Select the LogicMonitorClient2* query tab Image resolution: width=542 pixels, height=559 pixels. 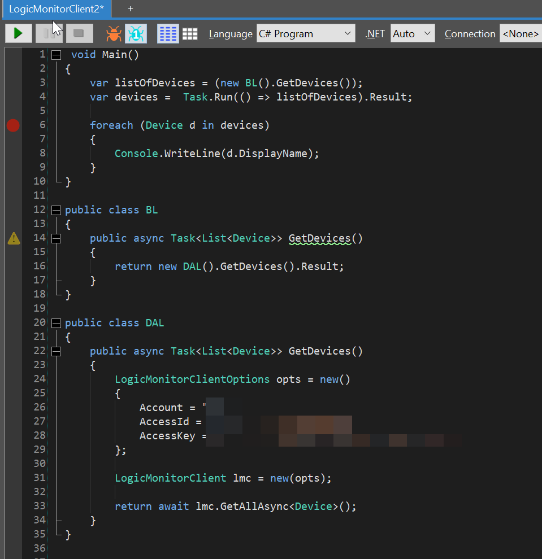pyautogui.click(x=57, y=9)
